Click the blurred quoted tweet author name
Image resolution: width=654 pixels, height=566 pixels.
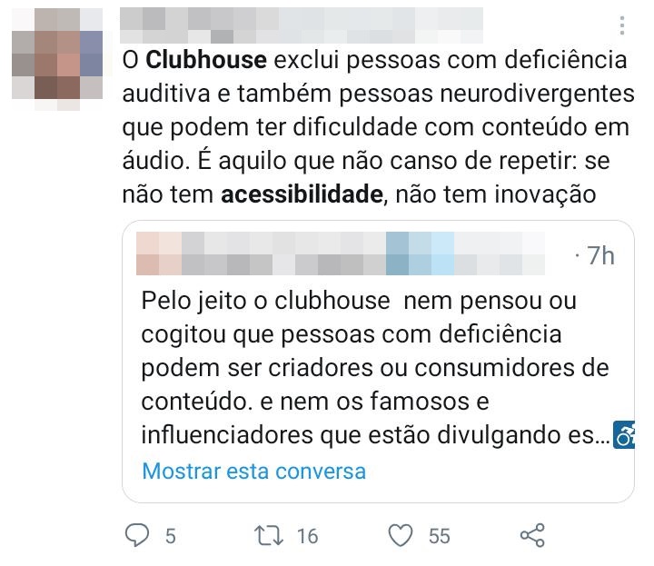click(x=341, y=253)
